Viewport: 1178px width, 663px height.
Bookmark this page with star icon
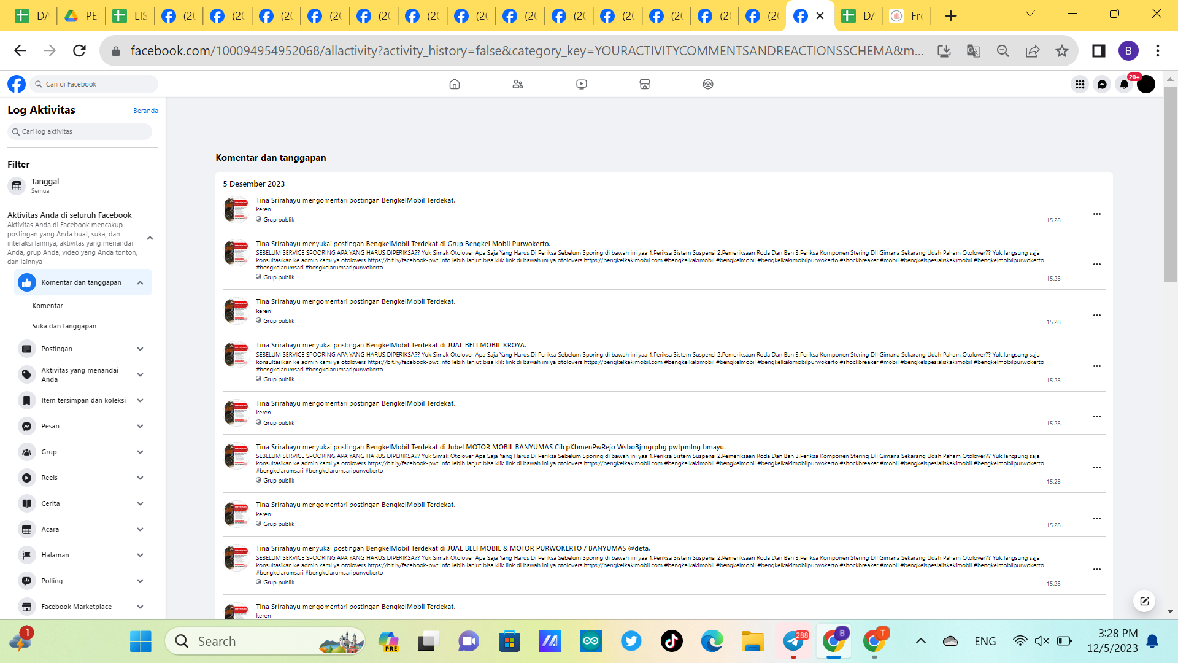1062,51
